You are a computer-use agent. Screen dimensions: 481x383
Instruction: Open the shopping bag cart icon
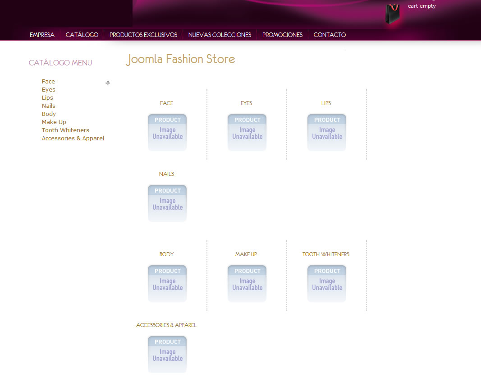[x=393, y=14]
